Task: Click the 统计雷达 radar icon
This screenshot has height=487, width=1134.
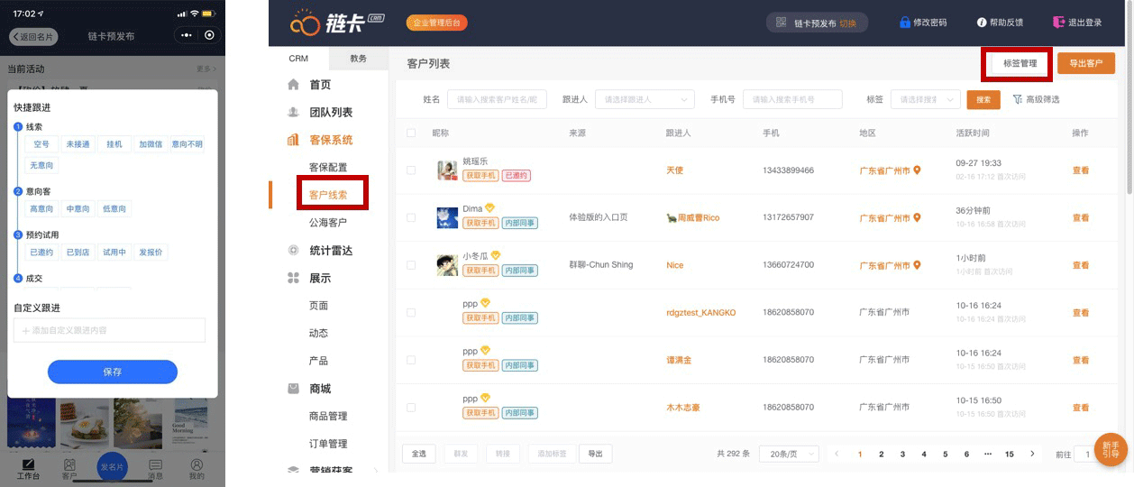Action: pos(293,251)
